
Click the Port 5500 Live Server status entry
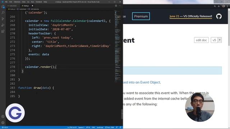click(110, 128)
